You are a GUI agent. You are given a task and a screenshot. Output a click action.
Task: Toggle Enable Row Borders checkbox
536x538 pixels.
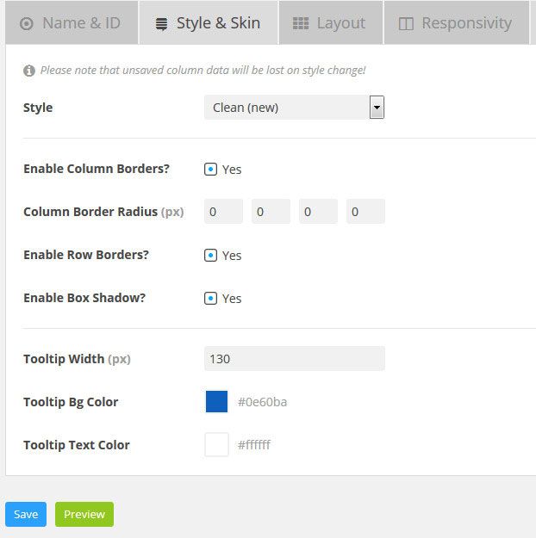click(x=211, y=255)
